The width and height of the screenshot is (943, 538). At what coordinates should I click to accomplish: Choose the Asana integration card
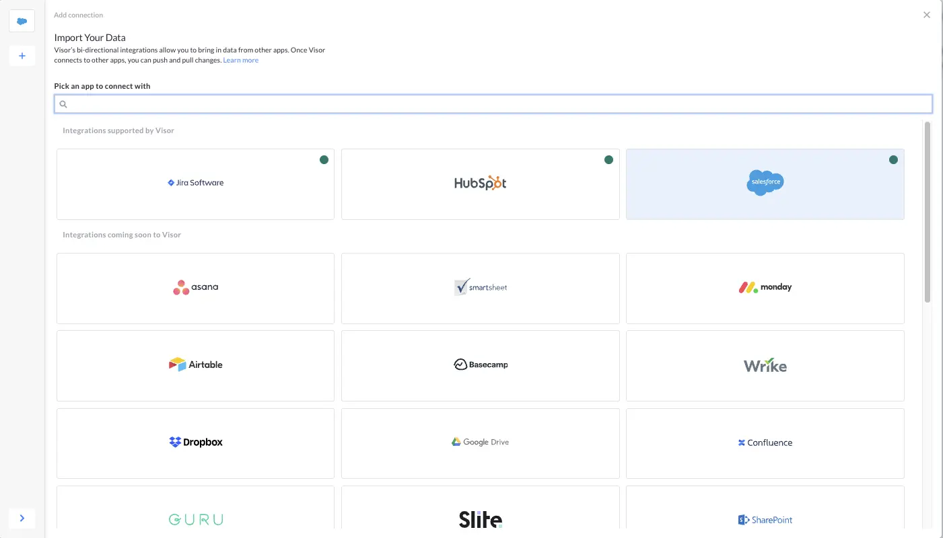coord(195,289)
